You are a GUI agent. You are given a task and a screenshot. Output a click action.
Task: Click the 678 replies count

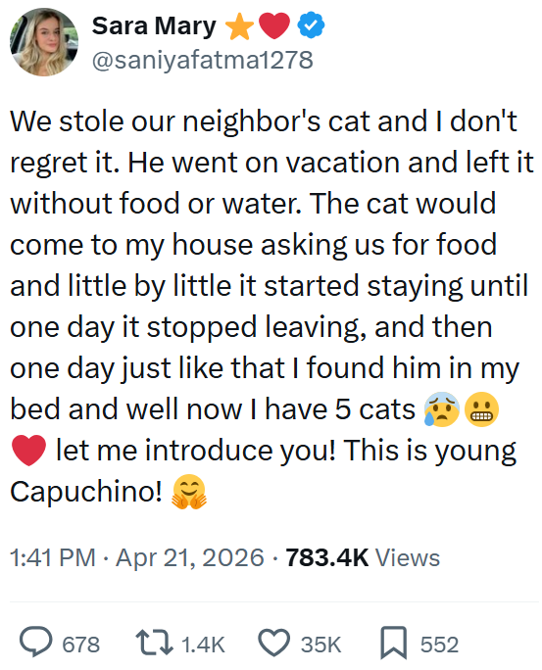[81, 645]
